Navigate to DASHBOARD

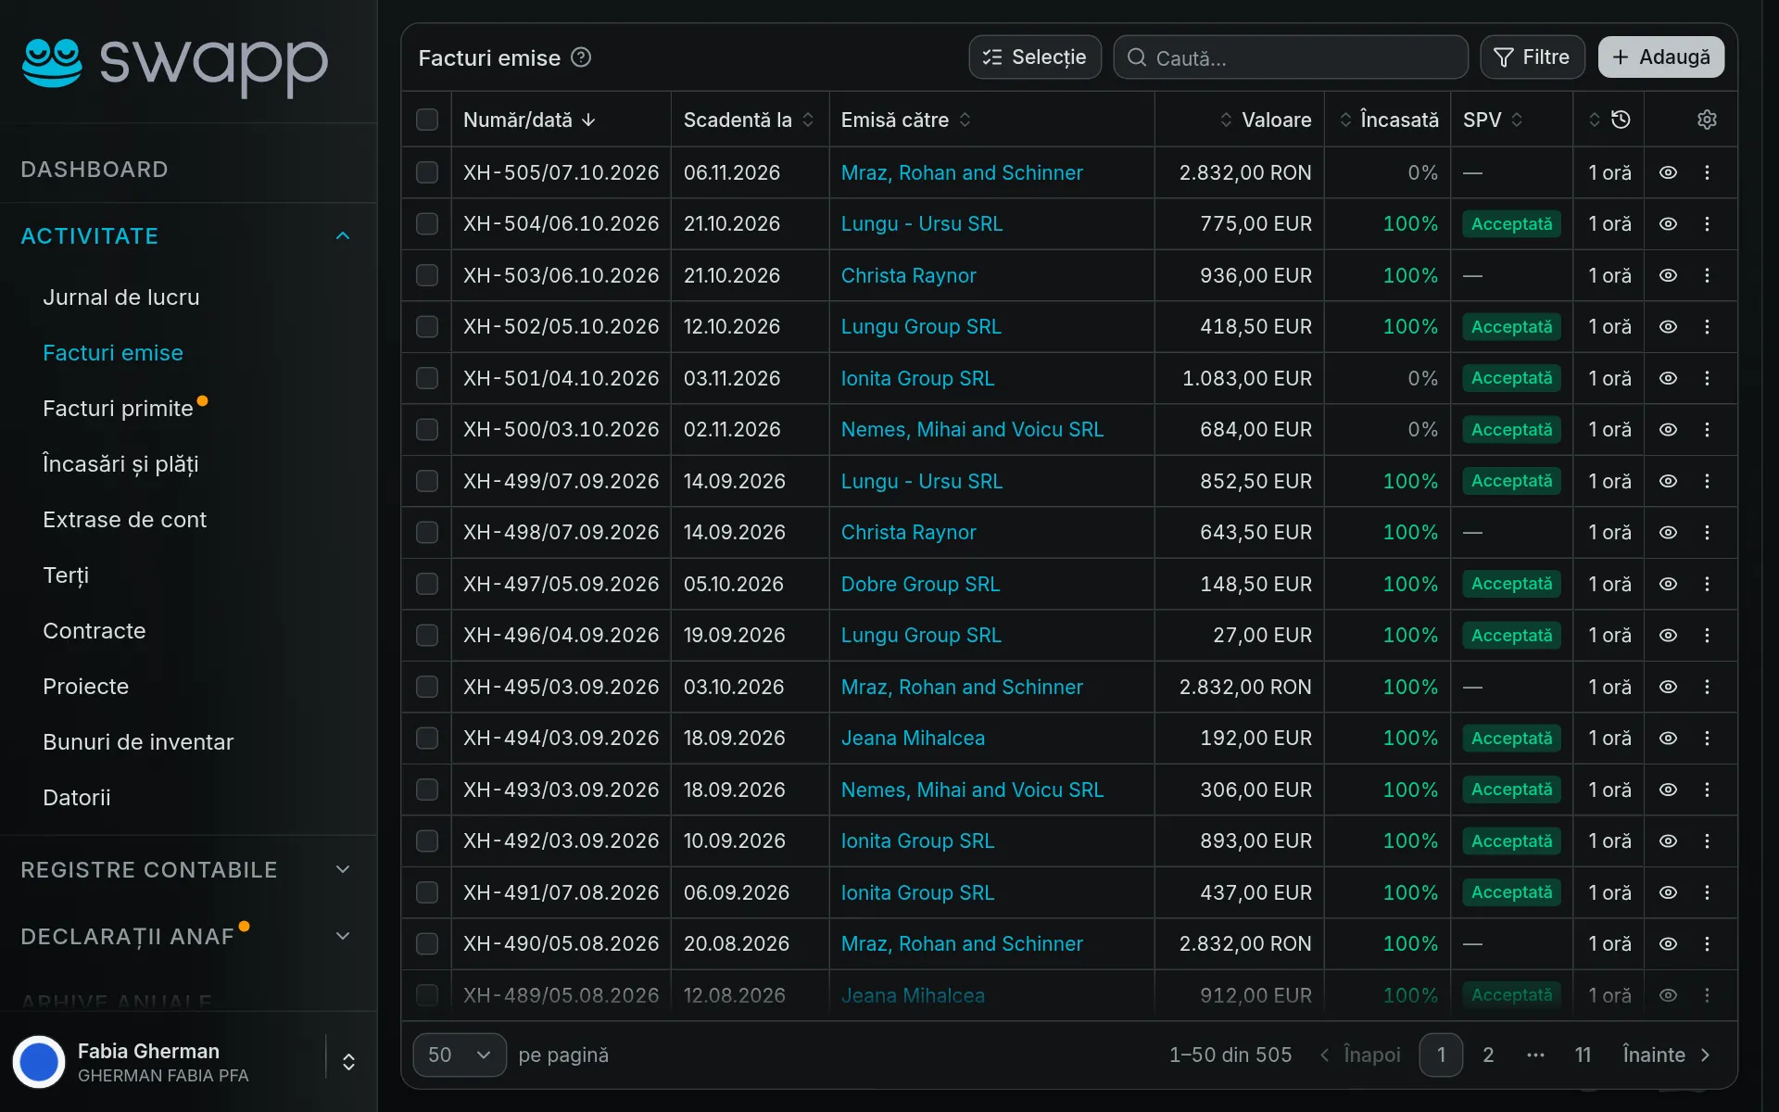95,170
